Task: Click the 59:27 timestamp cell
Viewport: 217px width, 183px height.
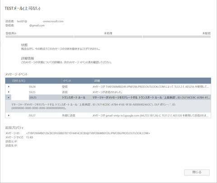Action: coord(32,116)
